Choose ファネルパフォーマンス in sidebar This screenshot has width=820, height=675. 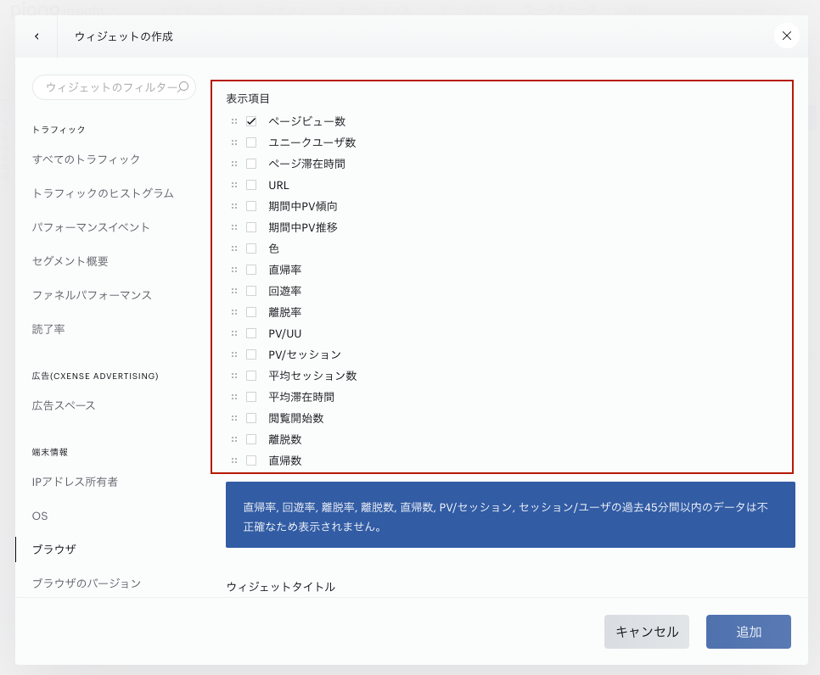click(x=92, y=294)
